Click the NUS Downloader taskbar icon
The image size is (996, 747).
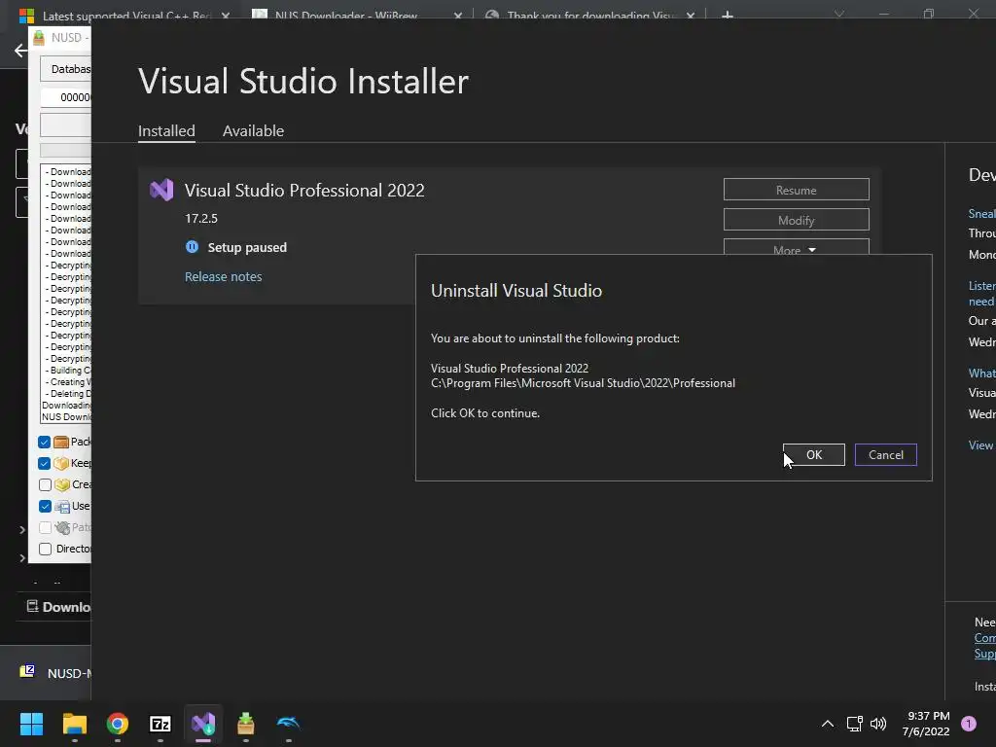pos(246,724)
